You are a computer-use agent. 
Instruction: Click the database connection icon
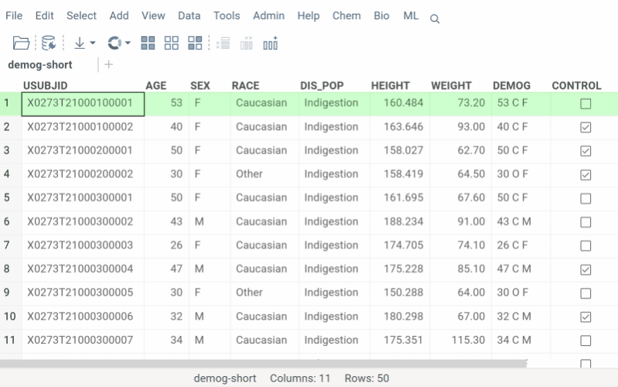click(49, 43)
